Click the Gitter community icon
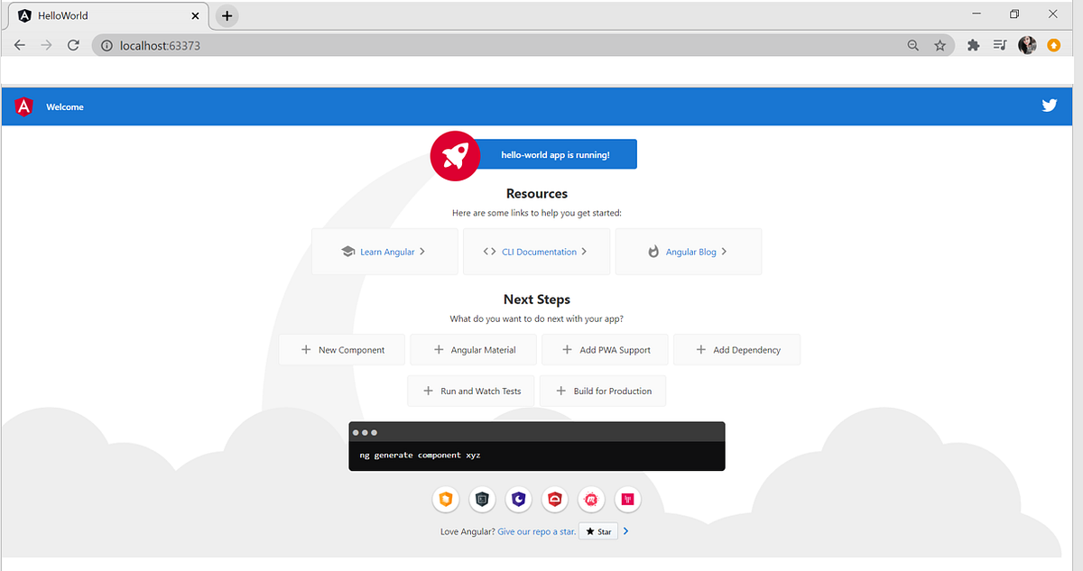 tap(627, 499)
